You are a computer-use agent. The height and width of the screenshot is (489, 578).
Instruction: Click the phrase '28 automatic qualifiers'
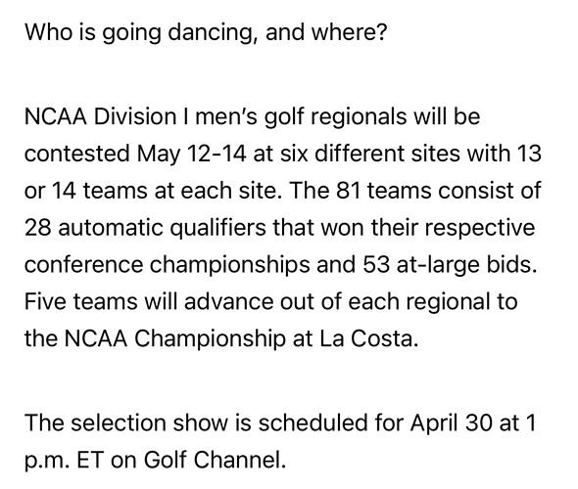coord(145,229)
